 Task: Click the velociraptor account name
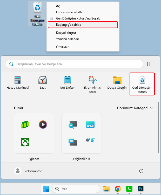(x=33, y=171)
